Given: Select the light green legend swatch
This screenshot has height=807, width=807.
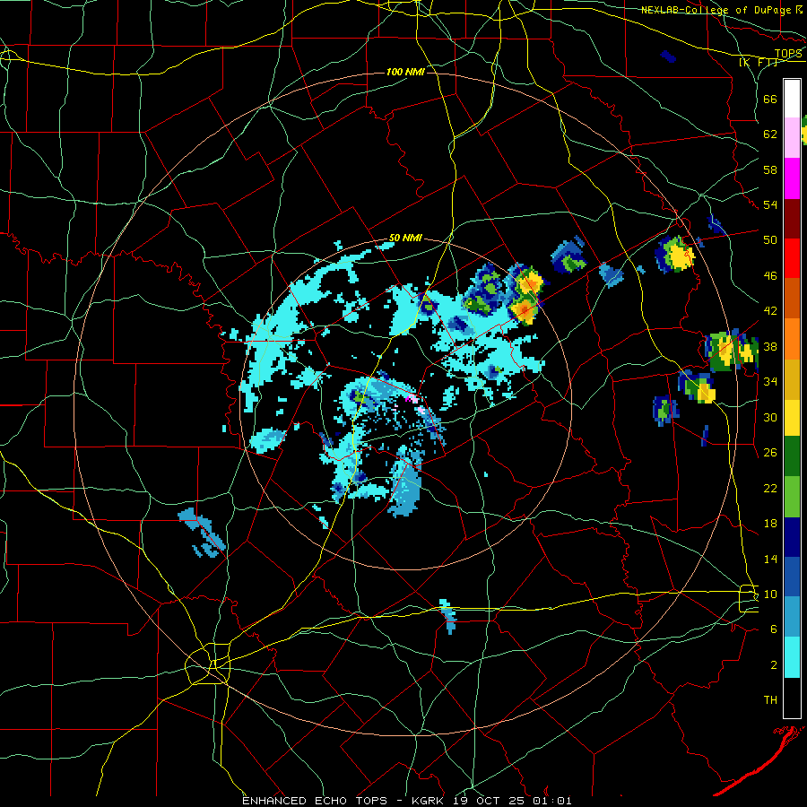Looking at the screenshot, I should pyautogui.click(x=792, y=497).
